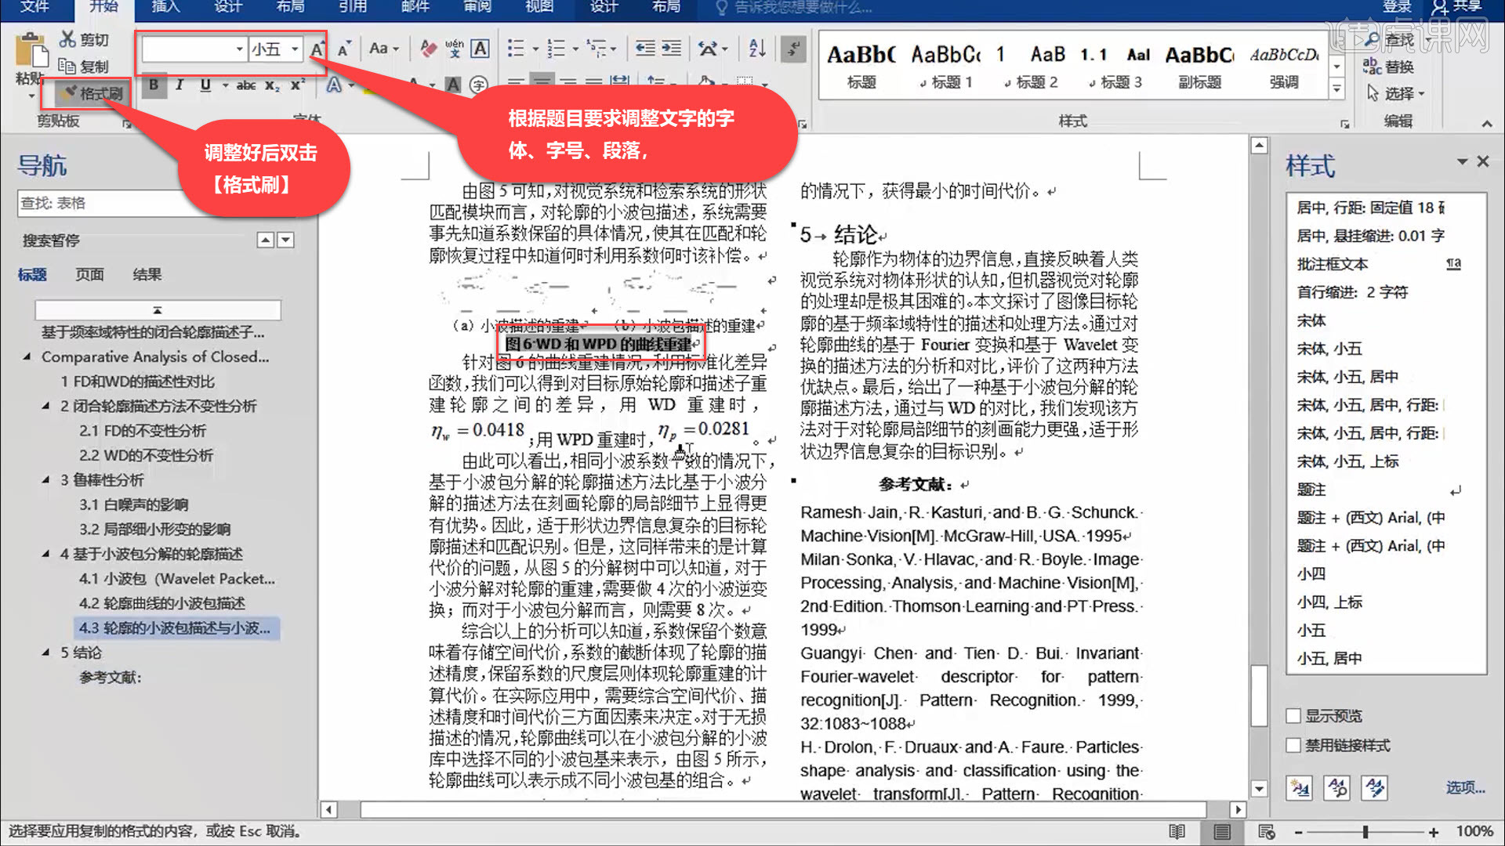The width and height of the screenshot is (1505, 846).
Task: Open the Bullets dropdown arrow
Action: tap(535, 49)
